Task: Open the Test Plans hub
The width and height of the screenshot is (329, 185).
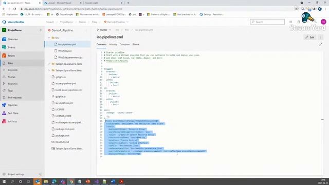Action: click(13, 113)
